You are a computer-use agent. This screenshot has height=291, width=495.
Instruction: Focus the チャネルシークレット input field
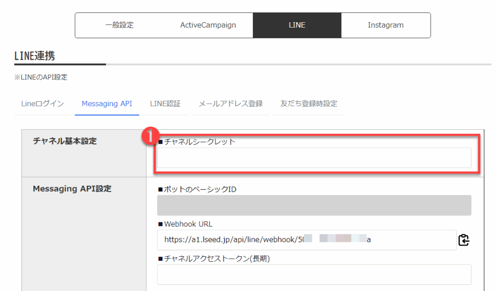click(x=314, y=158)
